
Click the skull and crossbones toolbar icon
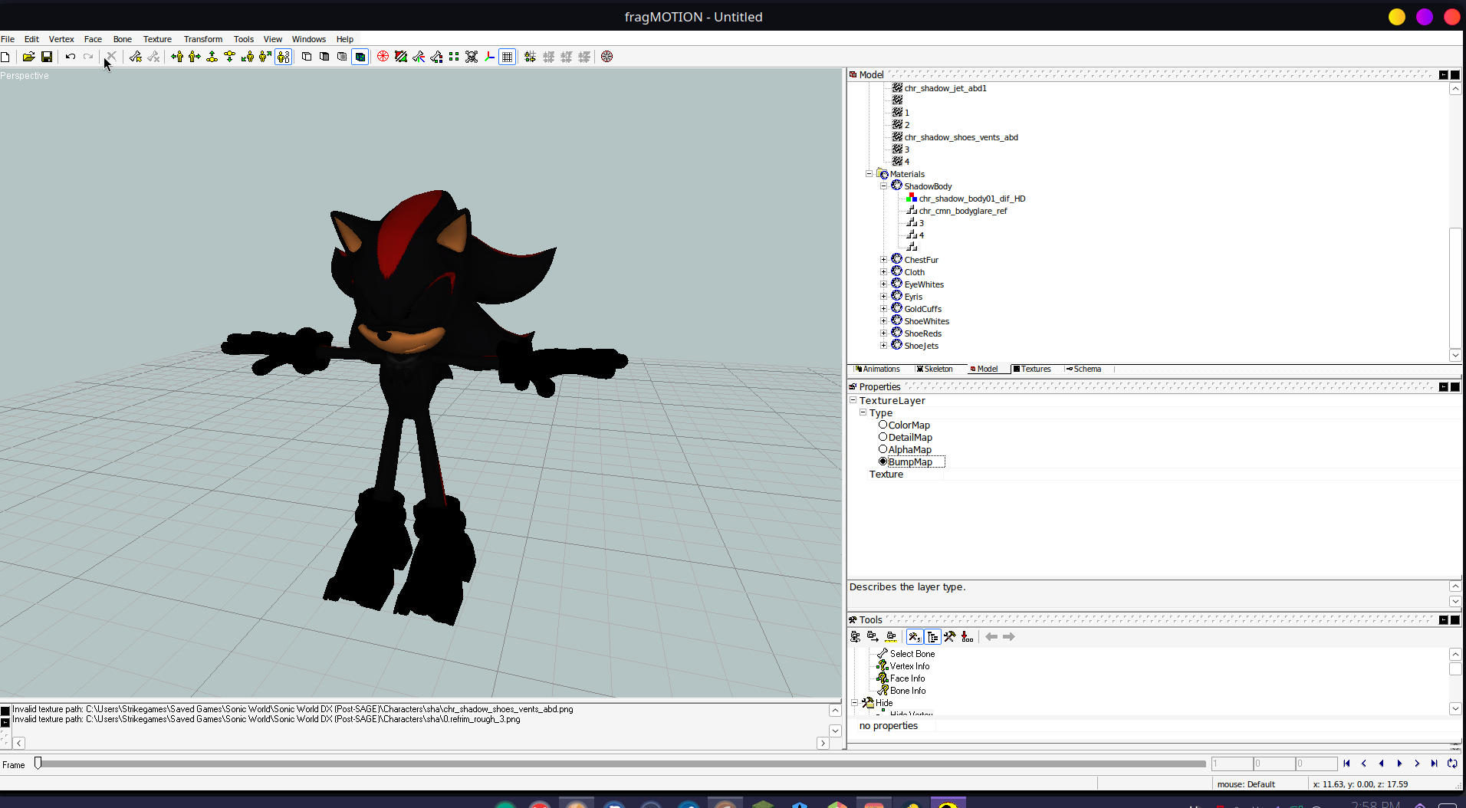tap(472, 57)
